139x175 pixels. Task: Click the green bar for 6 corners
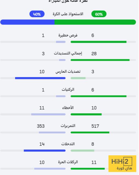[98, 96]
